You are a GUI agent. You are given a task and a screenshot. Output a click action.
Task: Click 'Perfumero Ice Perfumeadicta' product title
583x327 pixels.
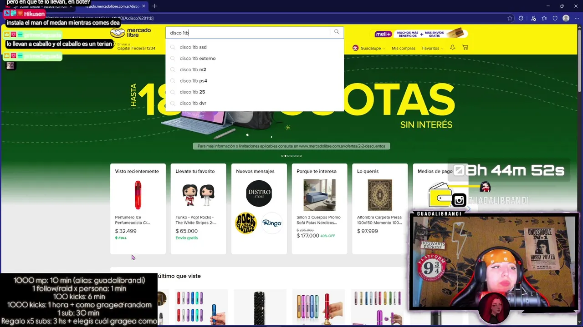133,220
